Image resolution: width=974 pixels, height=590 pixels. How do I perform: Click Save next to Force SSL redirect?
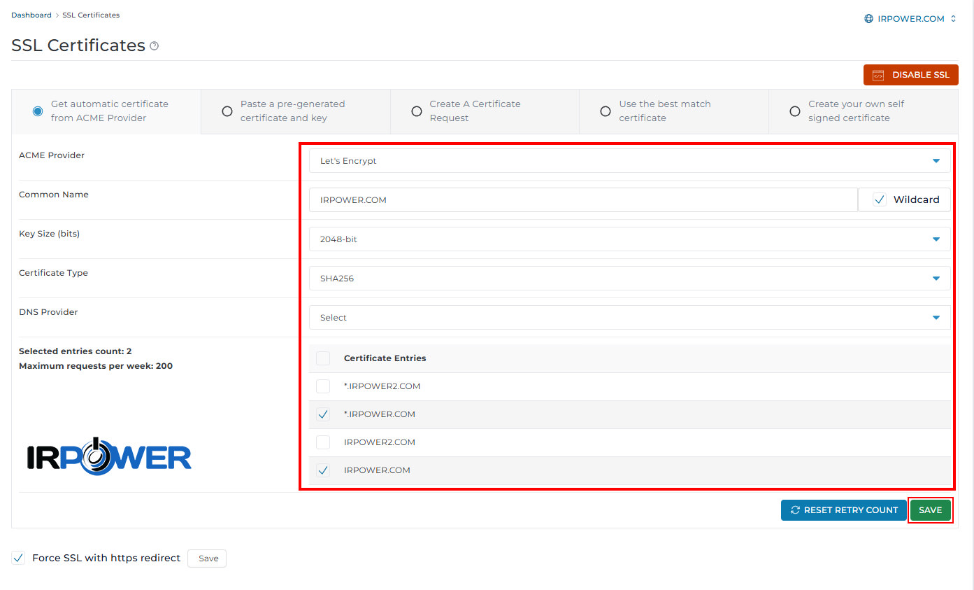tap(208, 559)
